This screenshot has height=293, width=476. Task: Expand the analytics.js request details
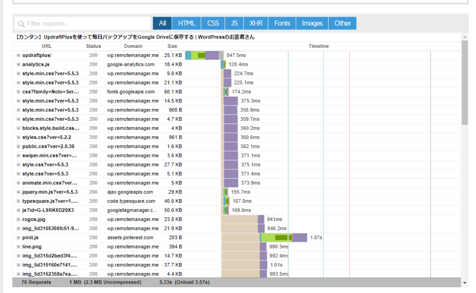[x=19, y=64]
